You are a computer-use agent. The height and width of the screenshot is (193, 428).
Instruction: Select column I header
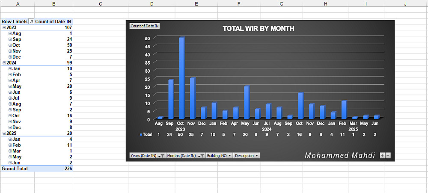click(x=366, y=3)
